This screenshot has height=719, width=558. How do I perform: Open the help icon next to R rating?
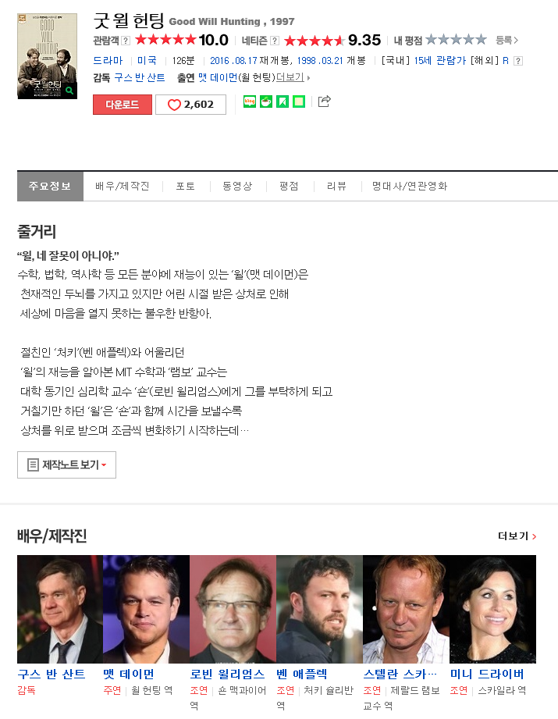point(518,61)
